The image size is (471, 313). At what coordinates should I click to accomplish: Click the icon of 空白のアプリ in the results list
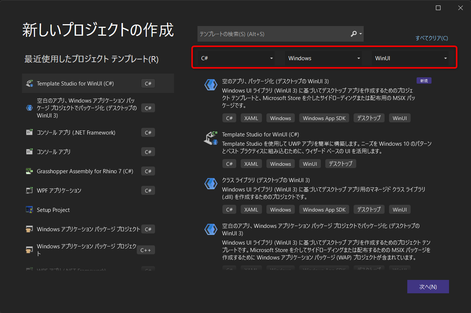[x=211, y=229]
